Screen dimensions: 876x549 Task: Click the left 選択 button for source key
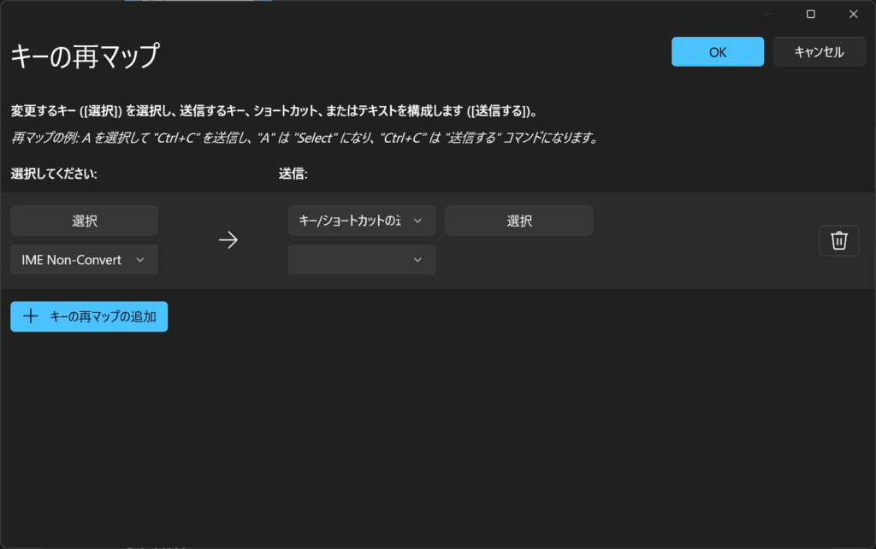[x=84, y=221]
